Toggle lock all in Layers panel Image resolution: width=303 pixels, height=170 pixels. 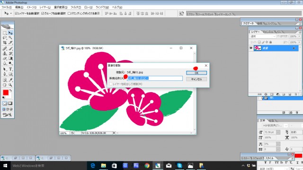point(270,42)
